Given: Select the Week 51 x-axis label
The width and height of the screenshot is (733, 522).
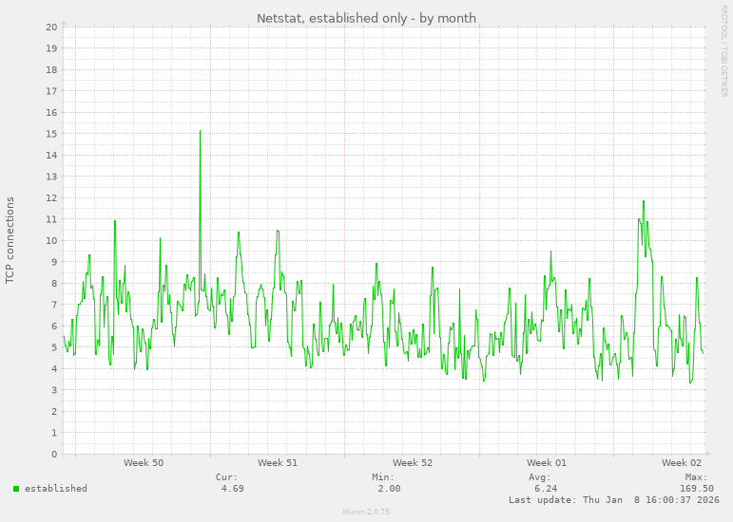Looking at the screenshot, I should tap(278, 463).
